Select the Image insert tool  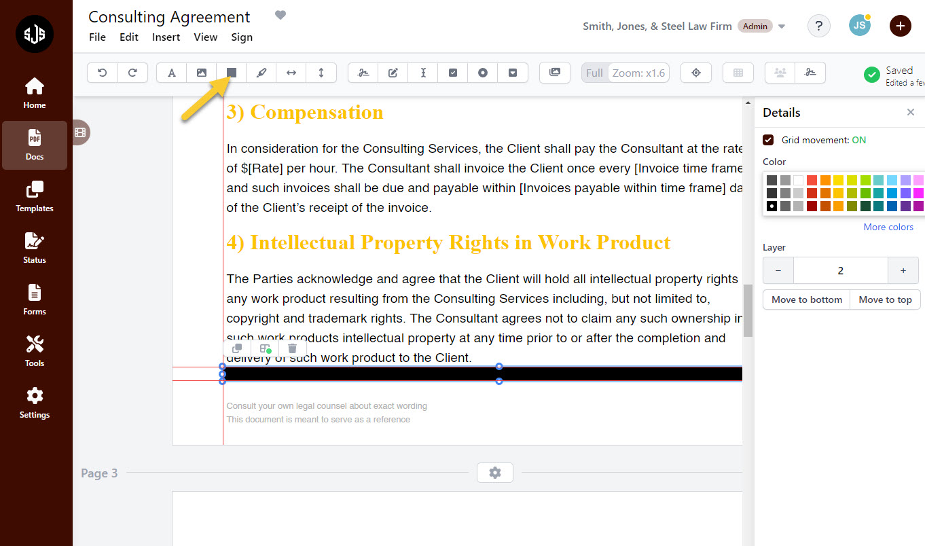(x=202, y=73)
